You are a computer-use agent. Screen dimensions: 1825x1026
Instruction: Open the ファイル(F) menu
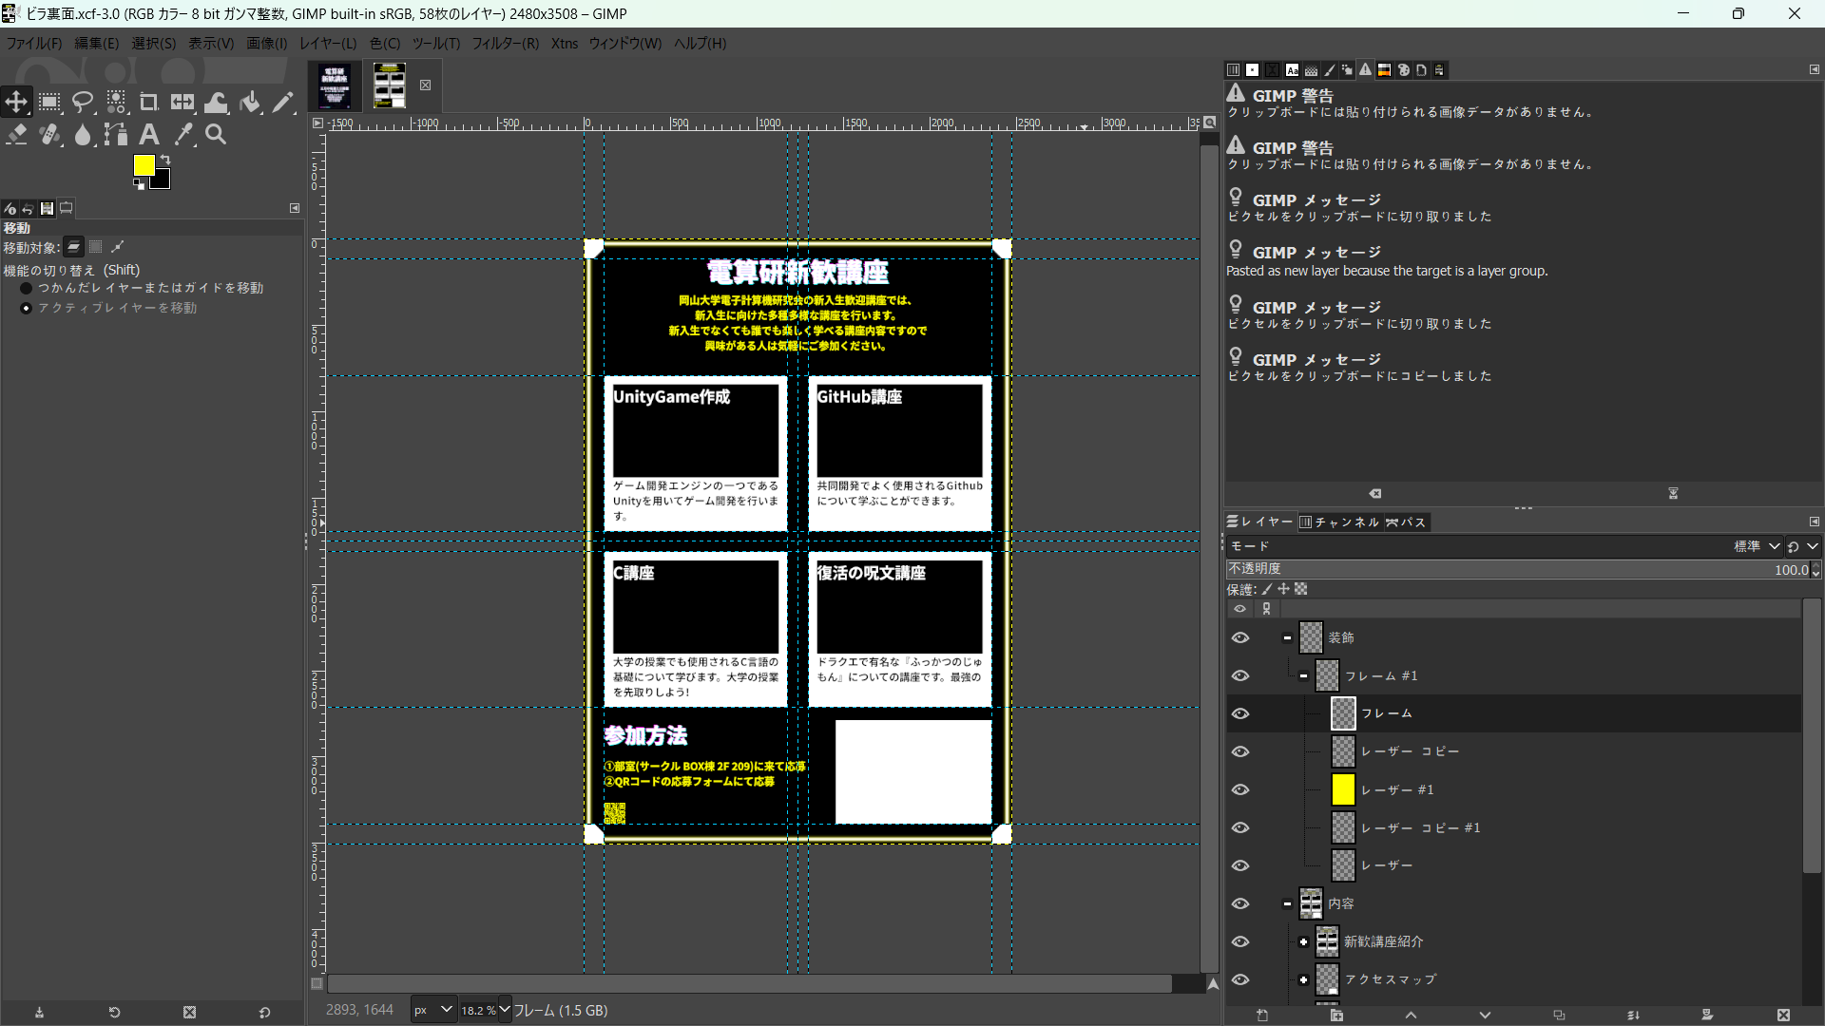[x=34, y=44]
